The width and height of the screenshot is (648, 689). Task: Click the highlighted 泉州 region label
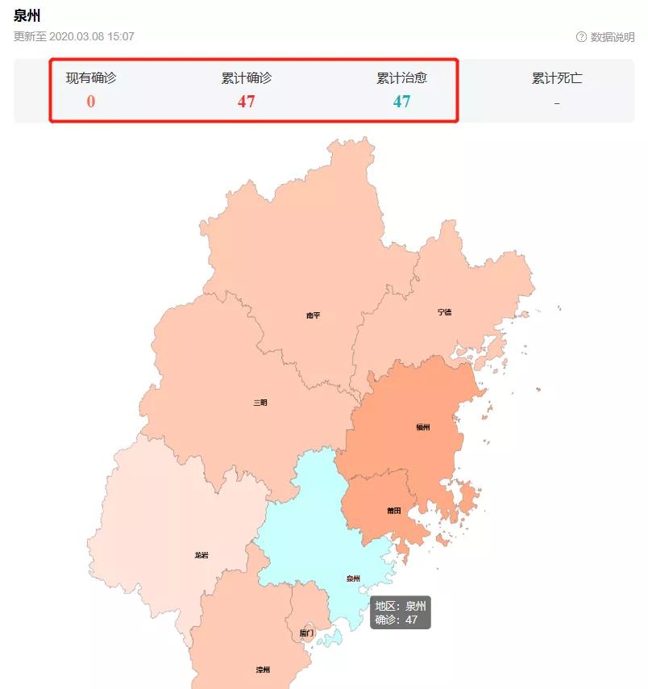click(x=353, y=578)
